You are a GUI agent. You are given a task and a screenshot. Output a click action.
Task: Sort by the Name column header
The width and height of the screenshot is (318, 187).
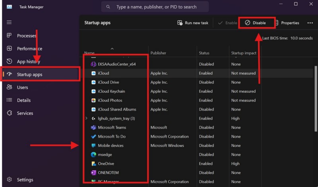[x=89, y=53]
